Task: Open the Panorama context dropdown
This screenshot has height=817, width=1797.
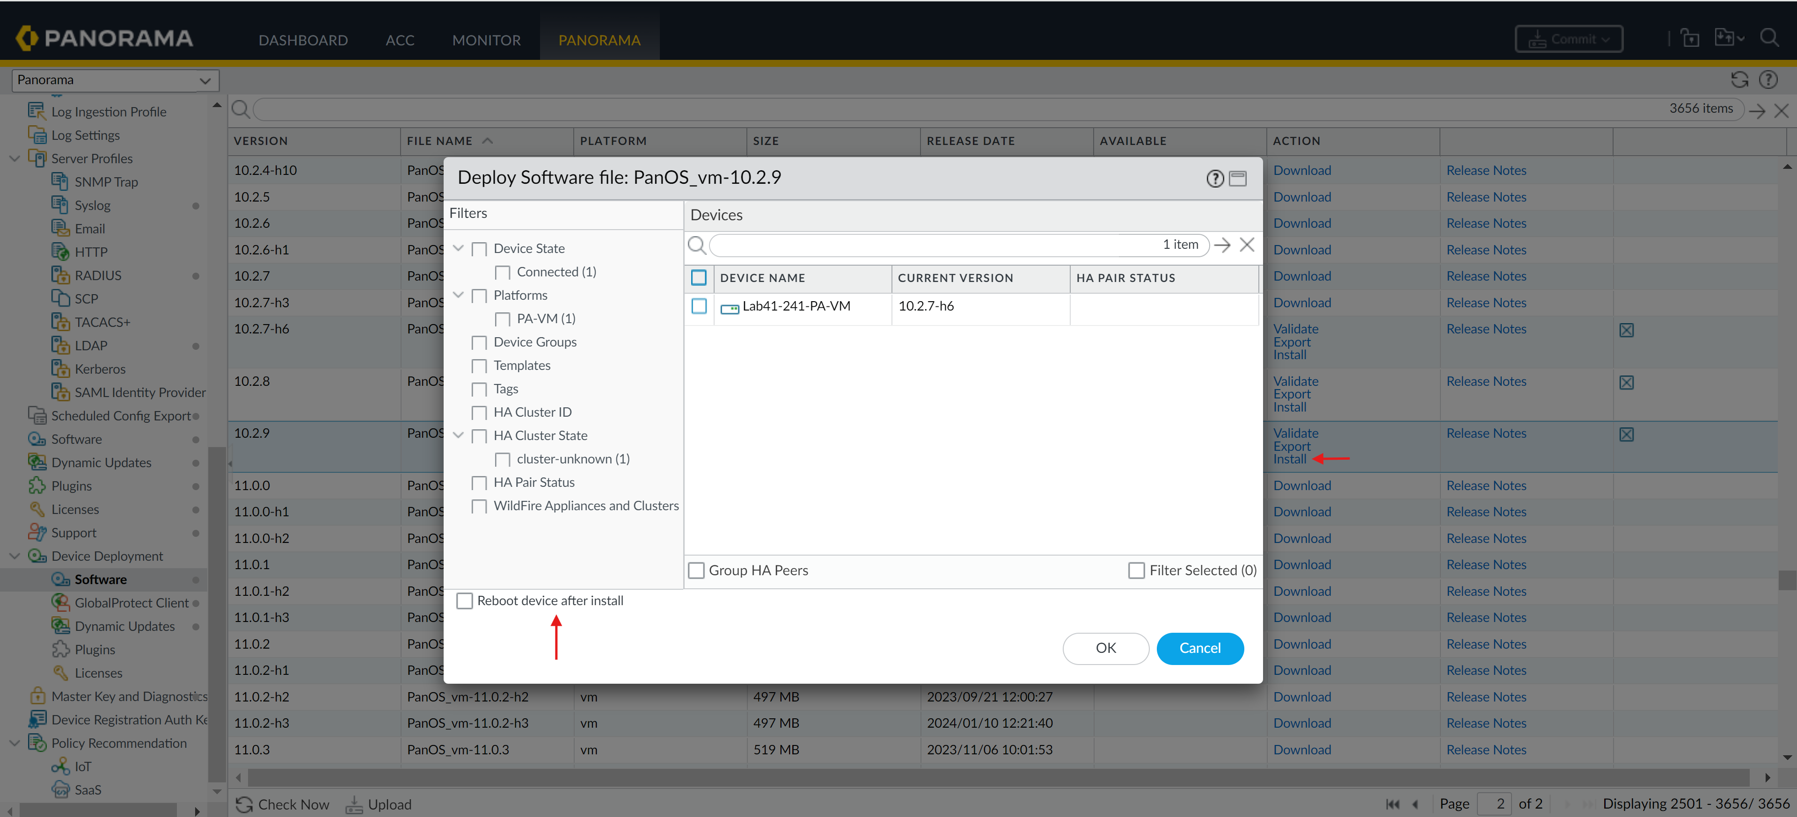Action: 205,80
